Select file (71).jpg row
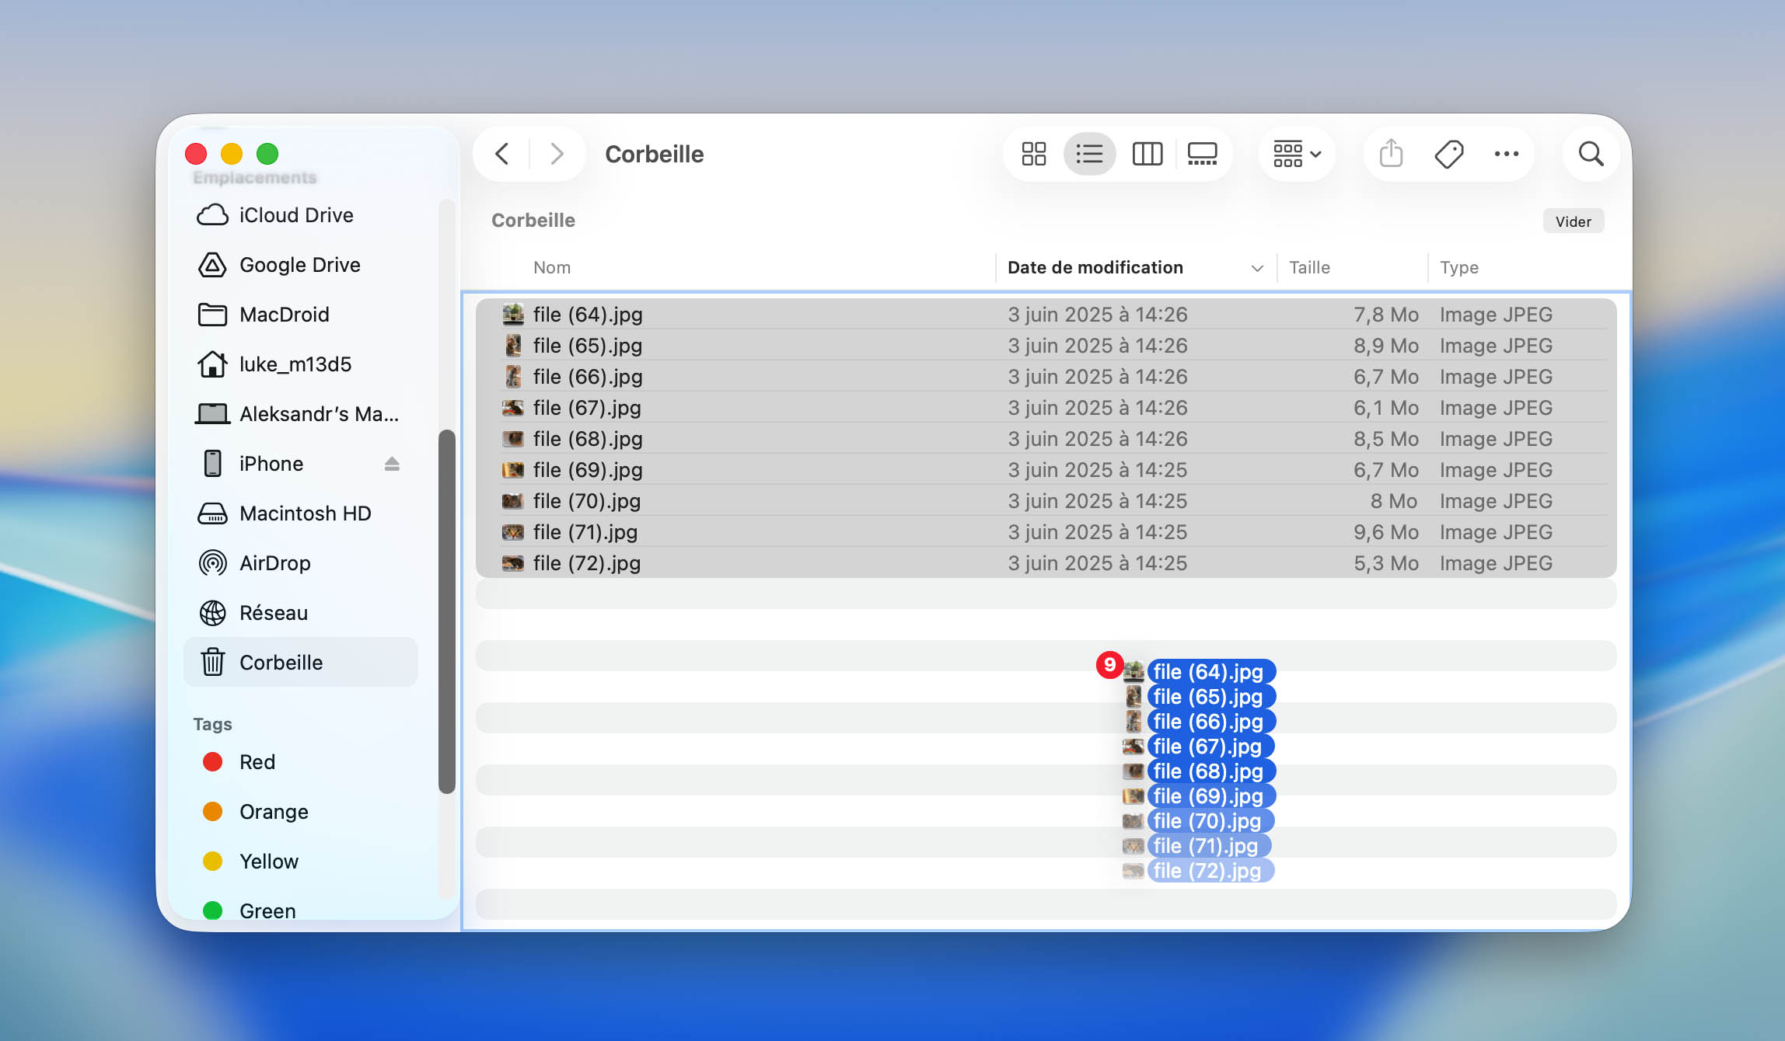The width and height of the screenshot is (1785, 1041). pyautogui.click(x=1046, y=532)
